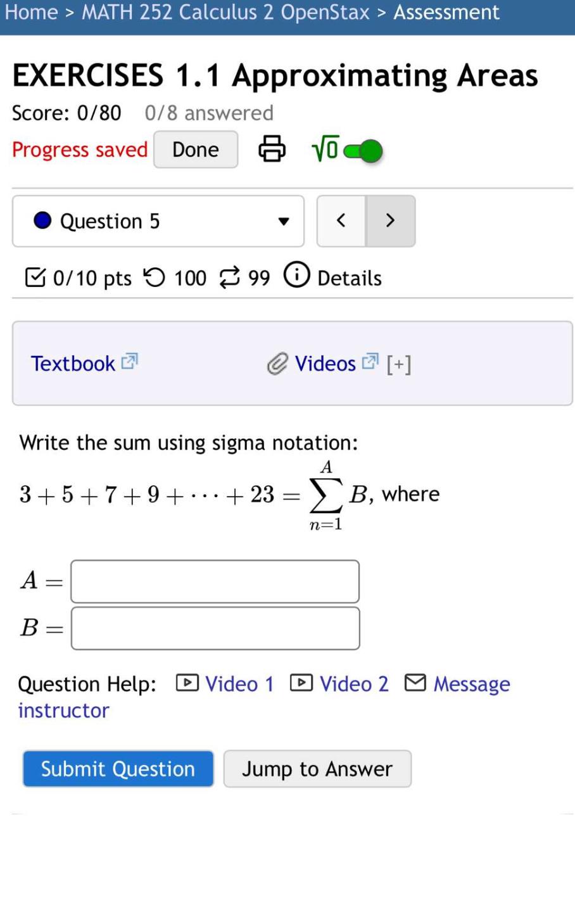This screenshot has width=575, height=919.
Task: Open the Textbook link
Action: [72, 363]
